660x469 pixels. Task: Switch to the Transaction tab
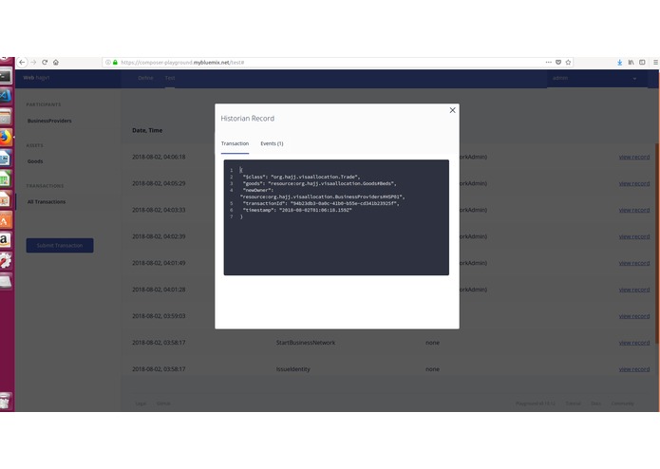click(x=235, y=143)
